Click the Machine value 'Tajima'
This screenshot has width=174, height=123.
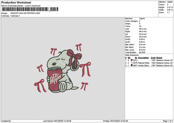coord(142,19)
